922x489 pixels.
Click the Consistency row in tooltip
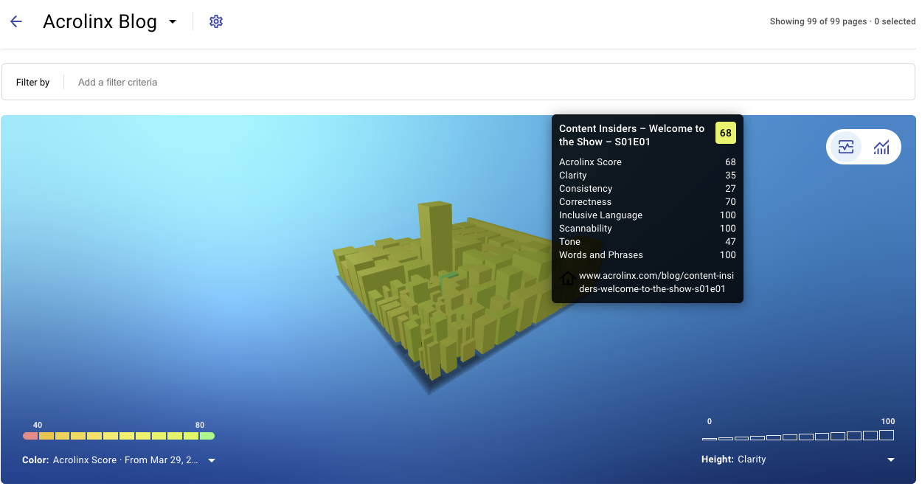coord(648,189)
